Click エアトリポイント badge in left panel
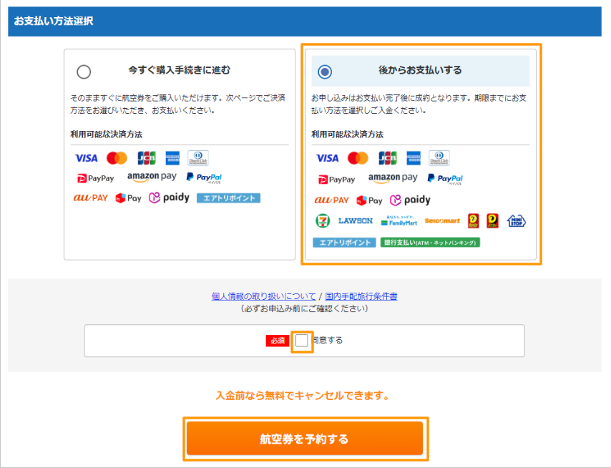 click(228, 198)
